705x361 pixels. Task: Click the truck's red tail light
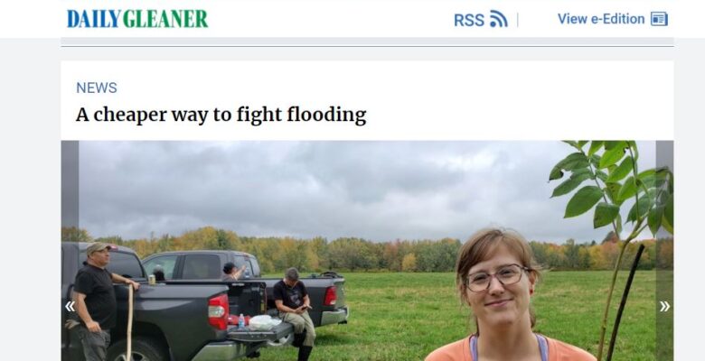click(218, 312)
